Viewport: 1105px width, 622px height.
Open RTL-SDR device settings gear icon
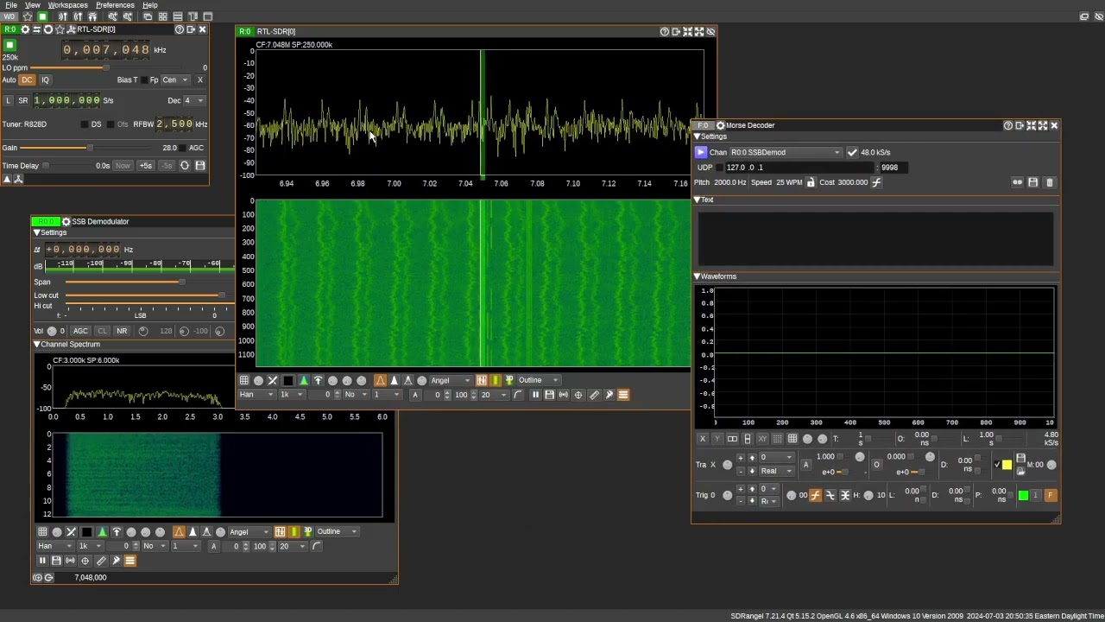25,29
